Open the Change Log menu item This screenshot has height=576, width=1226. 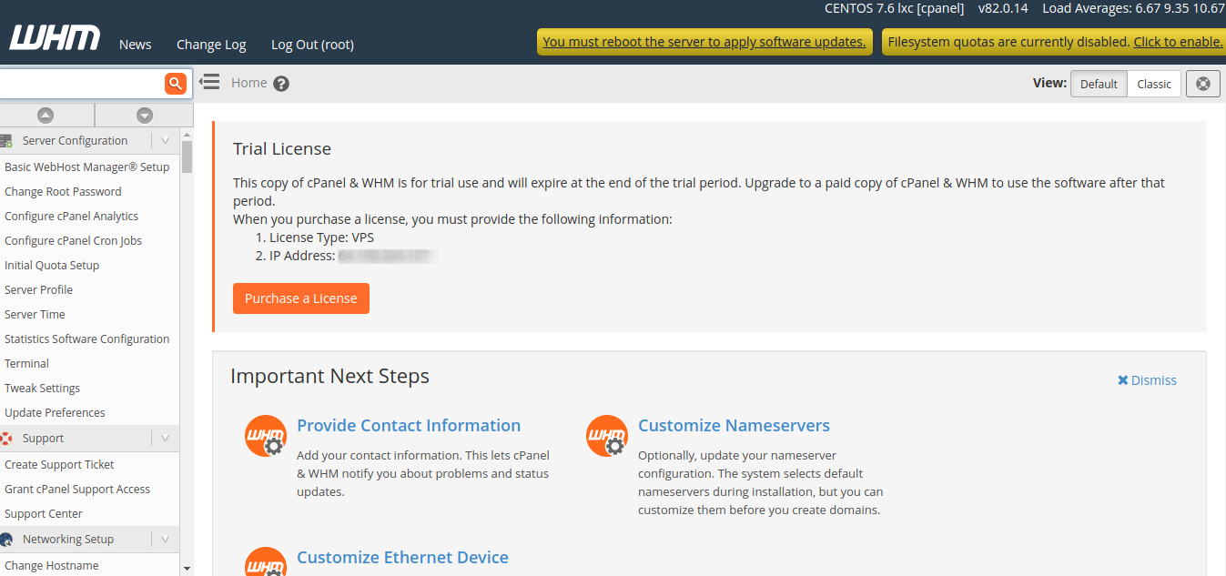pyautogui.click(x=211, y=45)
